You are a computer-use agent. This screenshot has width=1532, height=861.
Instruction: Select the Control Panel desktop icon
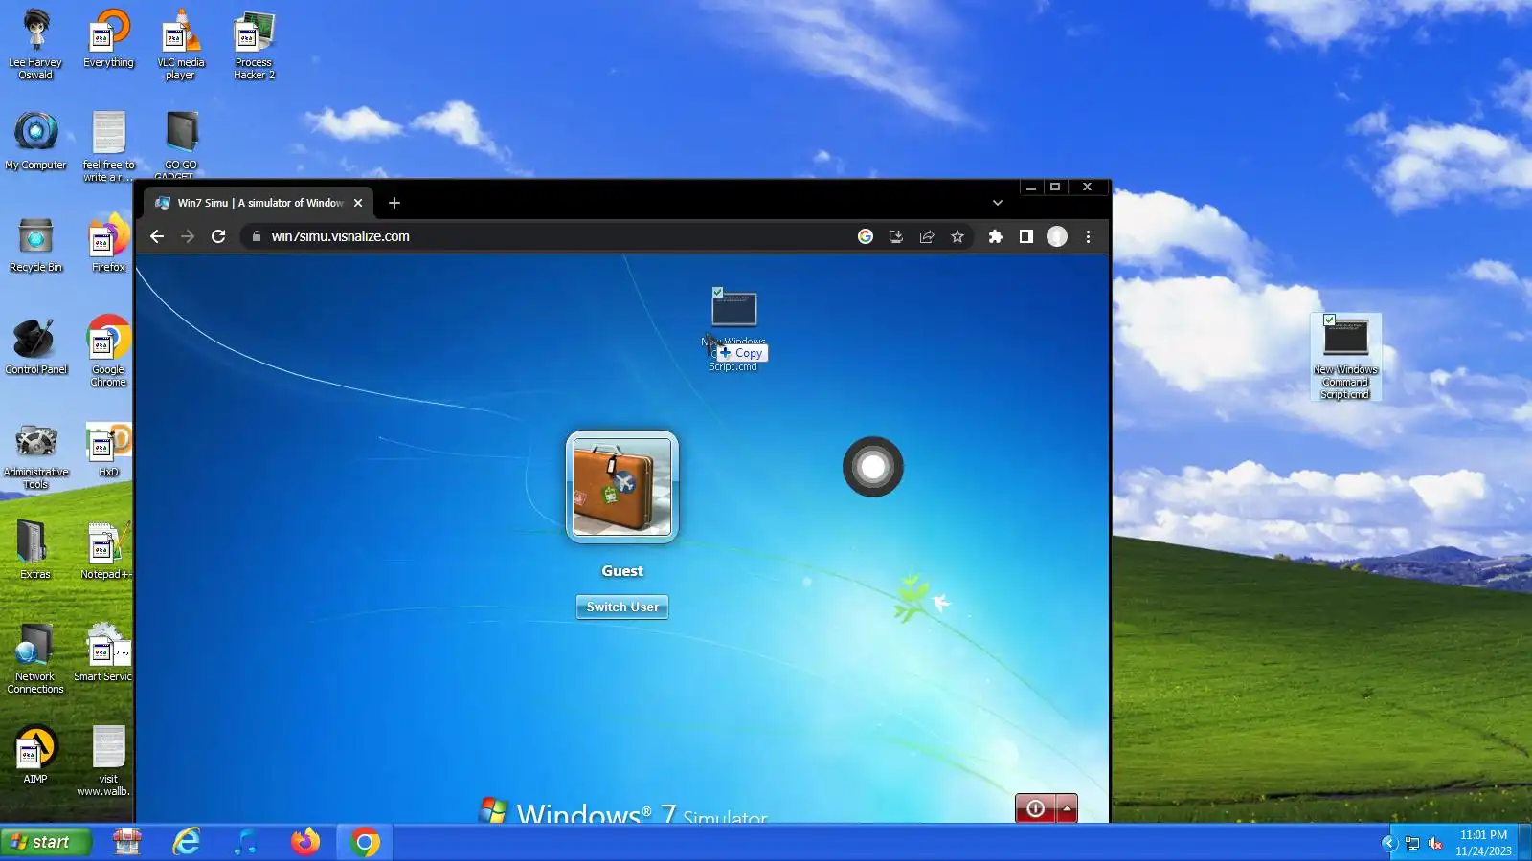click(35, 346)
